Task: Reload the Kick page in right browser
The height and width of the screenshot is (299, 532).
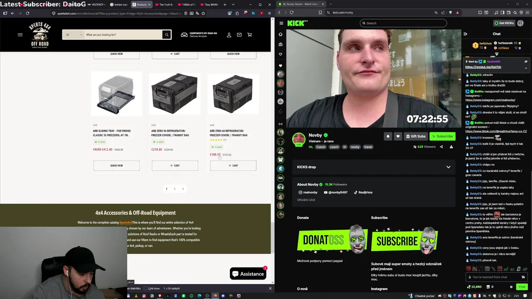Action: coord(292,12)
